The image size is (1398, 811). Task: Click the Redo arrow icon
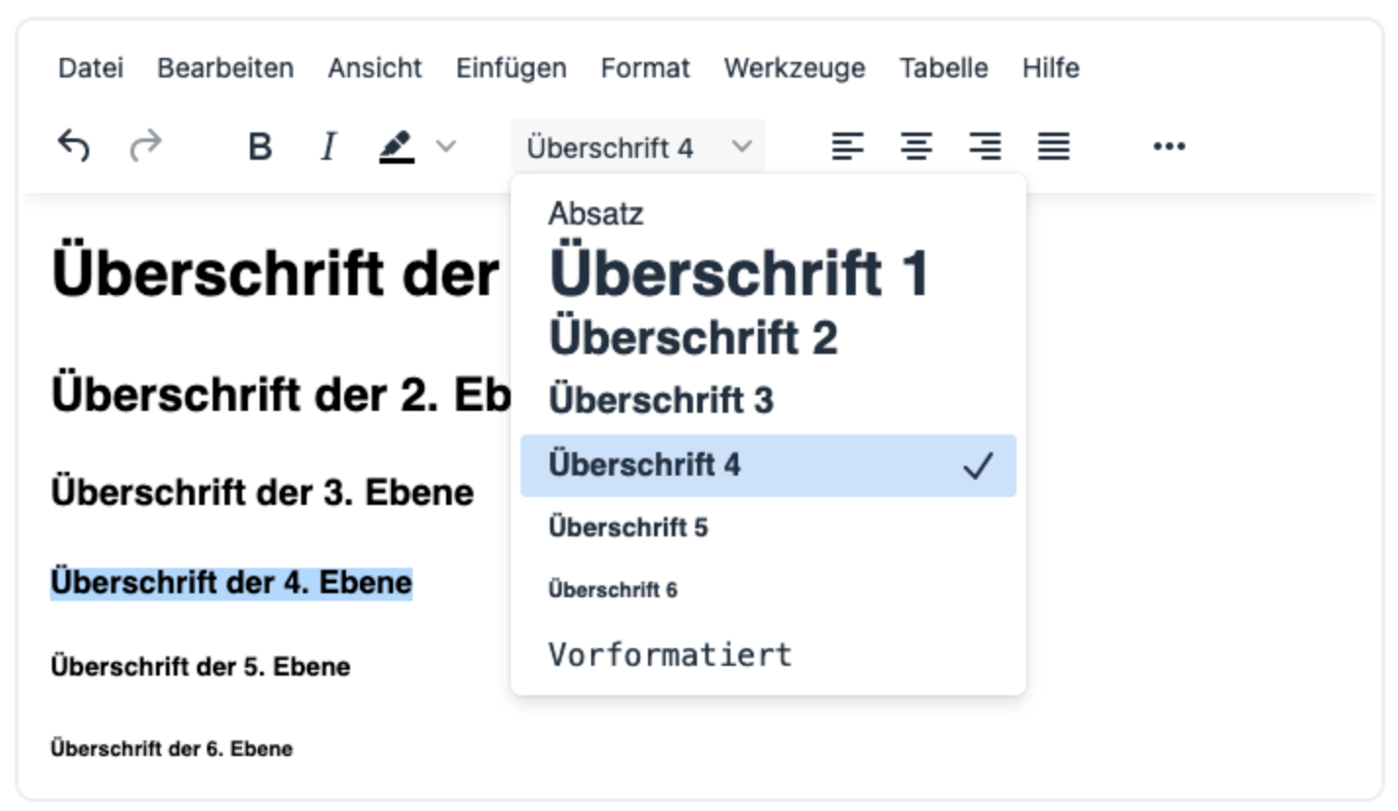point(145,147)
